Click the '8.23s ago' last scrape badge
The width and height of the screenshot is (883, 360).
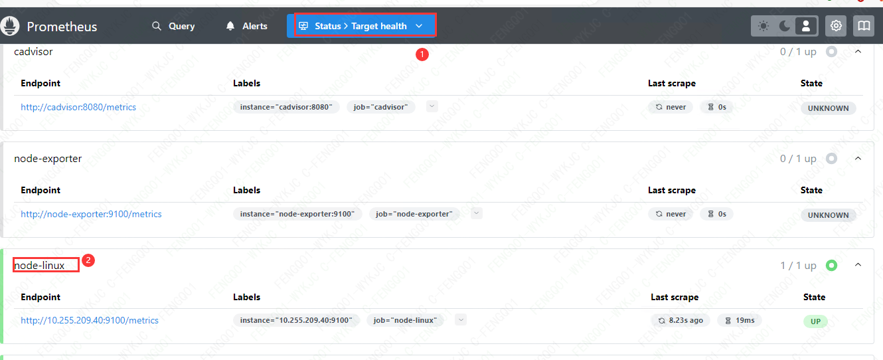pyautogui.click(x=681, y=320)
